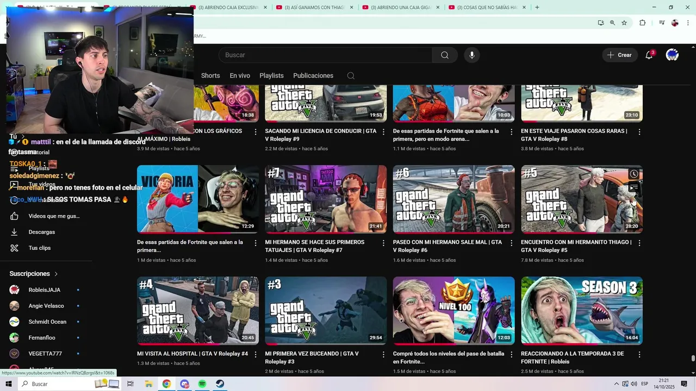Screen dimensions: 696x391
Task: Open three-dot menu for PASEO CON MI HERMANO video
Action: pos(511,243)
